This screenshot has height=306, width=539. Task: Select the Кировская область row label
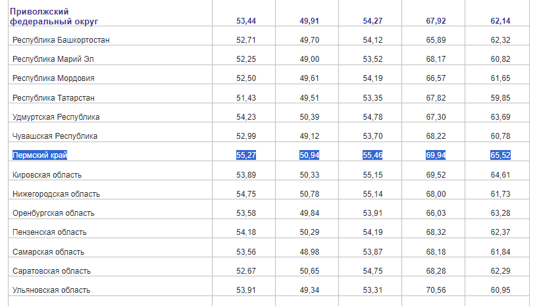click(x=47, y=174)
